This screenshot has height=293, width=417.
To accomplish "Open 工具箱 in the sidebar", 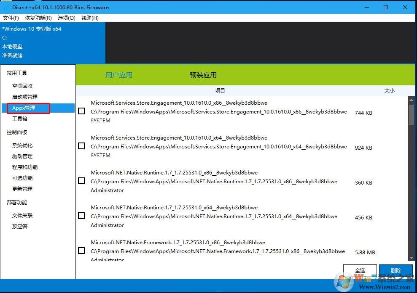I will [20, 119].
